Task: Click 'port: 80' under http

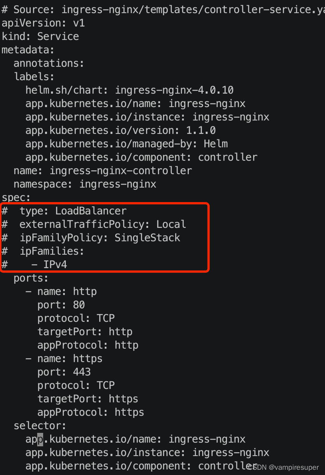Action: 61,305
